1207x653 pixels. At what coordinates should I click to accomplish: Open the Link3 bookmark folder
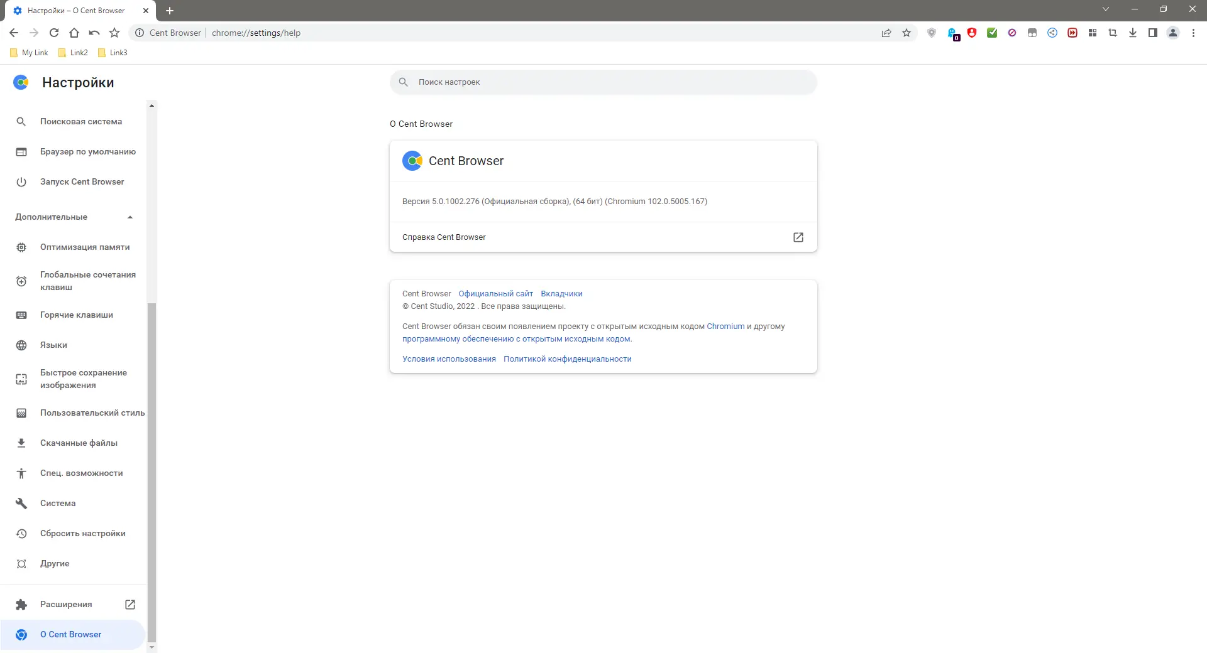tap(113, 53)
